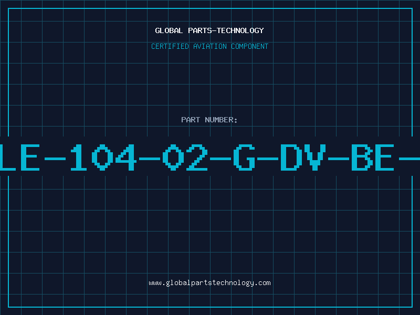Click the dash between LE and 104
This screenshot has width=420, height=315.
pos(55,159)
